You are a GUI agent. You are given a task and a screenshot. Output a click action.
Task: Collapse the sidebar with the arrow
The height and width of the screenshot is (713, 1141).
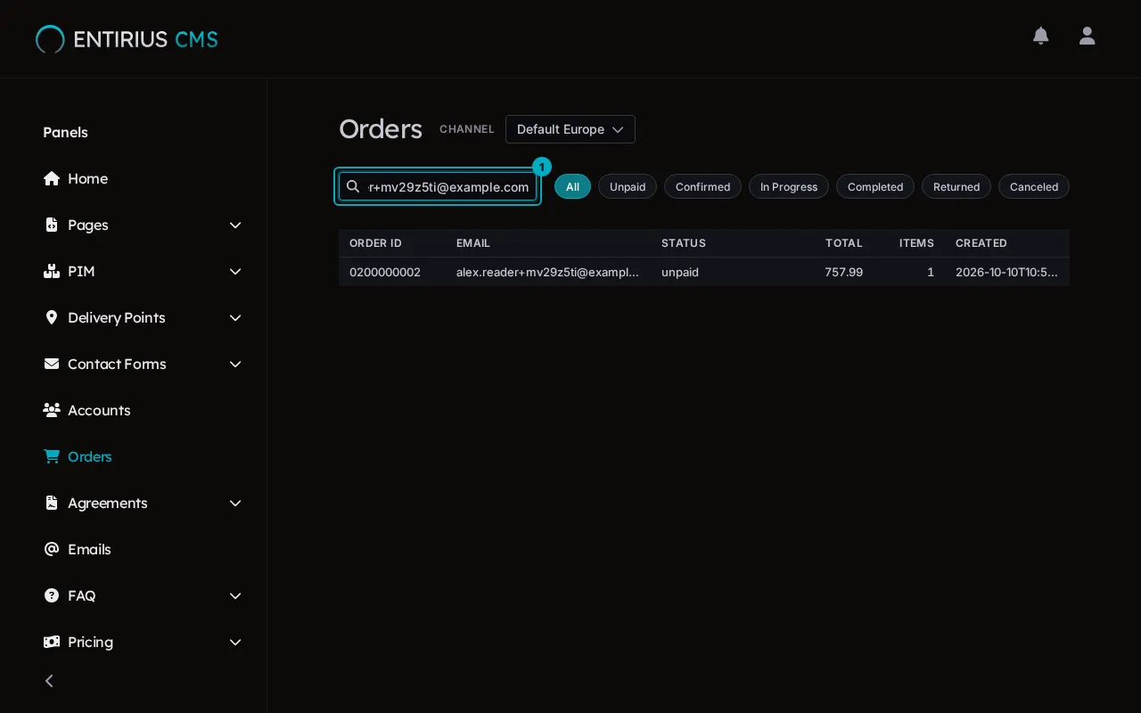pyautogui.click(x=50, y=681)
